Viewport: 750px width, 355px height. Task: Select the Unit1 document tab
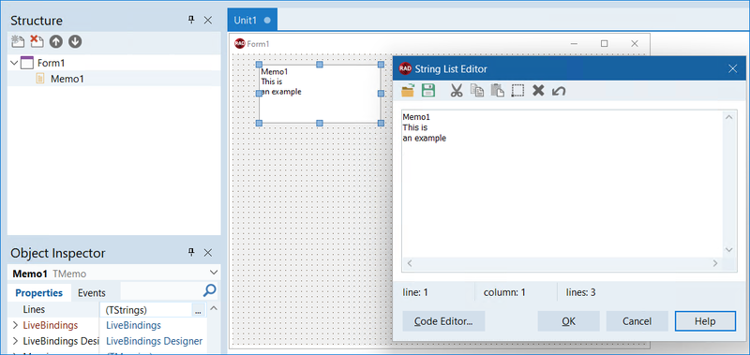252,20
